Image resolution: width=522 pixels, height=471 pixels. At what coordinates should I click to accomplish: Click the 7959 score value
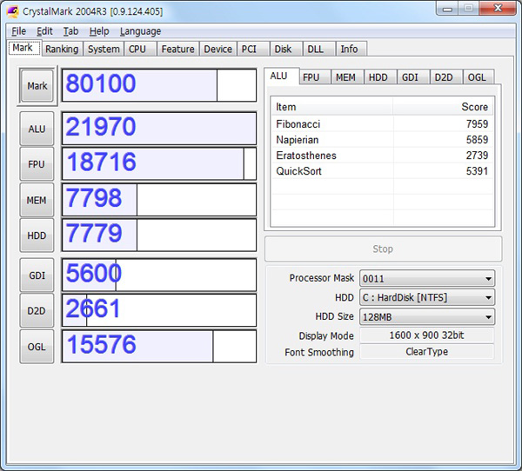coord(477,124)
